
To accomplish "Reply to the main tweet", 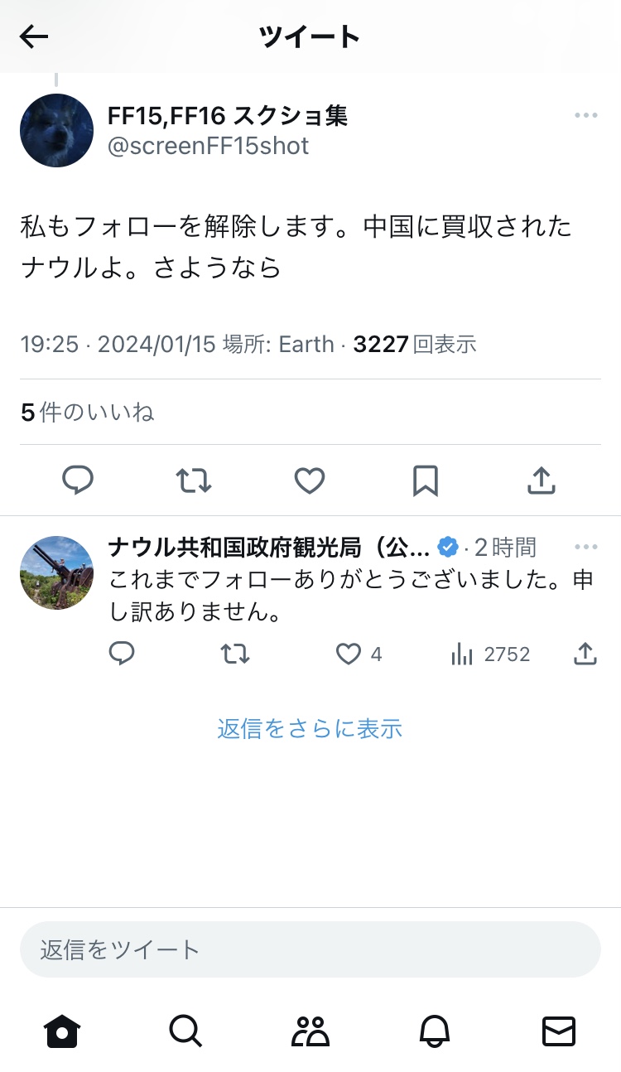I will pos(78,480).
